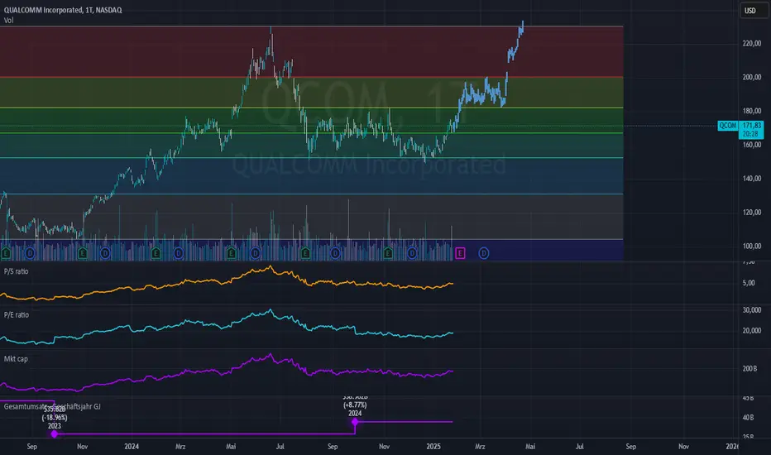
Task: Click the 180,00 price axis label
Action: click(x=752, y=111)
